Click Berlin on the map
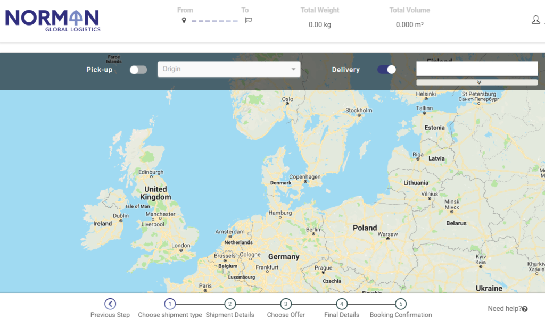This screenshot has height=320, width=545. pos(313,230)
